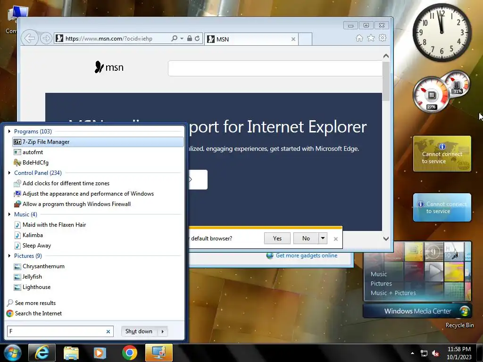
Task: Open the Shut down options arrow
Action: click(x=163, y=331)
